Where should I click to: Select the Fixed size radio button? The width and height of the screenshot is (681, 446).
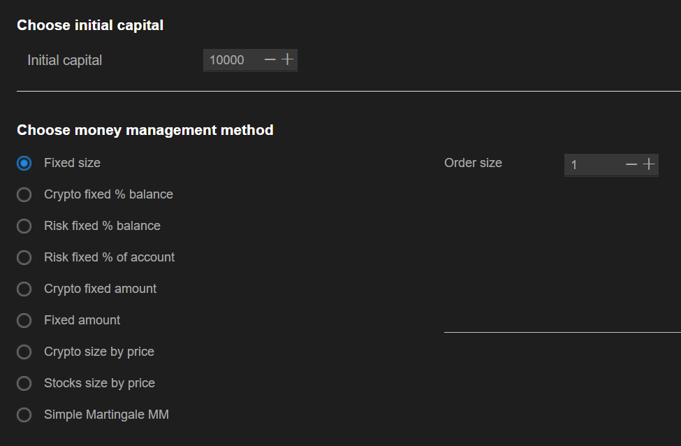pyautogui.click(x=24, y=163)
